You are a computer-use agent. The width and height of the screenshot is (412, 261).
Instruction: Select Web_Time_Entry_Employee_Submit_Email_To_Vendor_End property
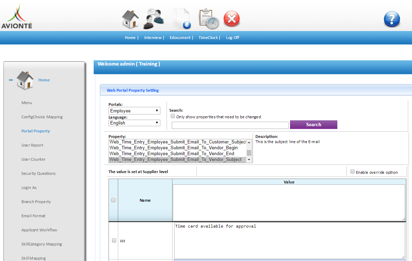[178, 154]
